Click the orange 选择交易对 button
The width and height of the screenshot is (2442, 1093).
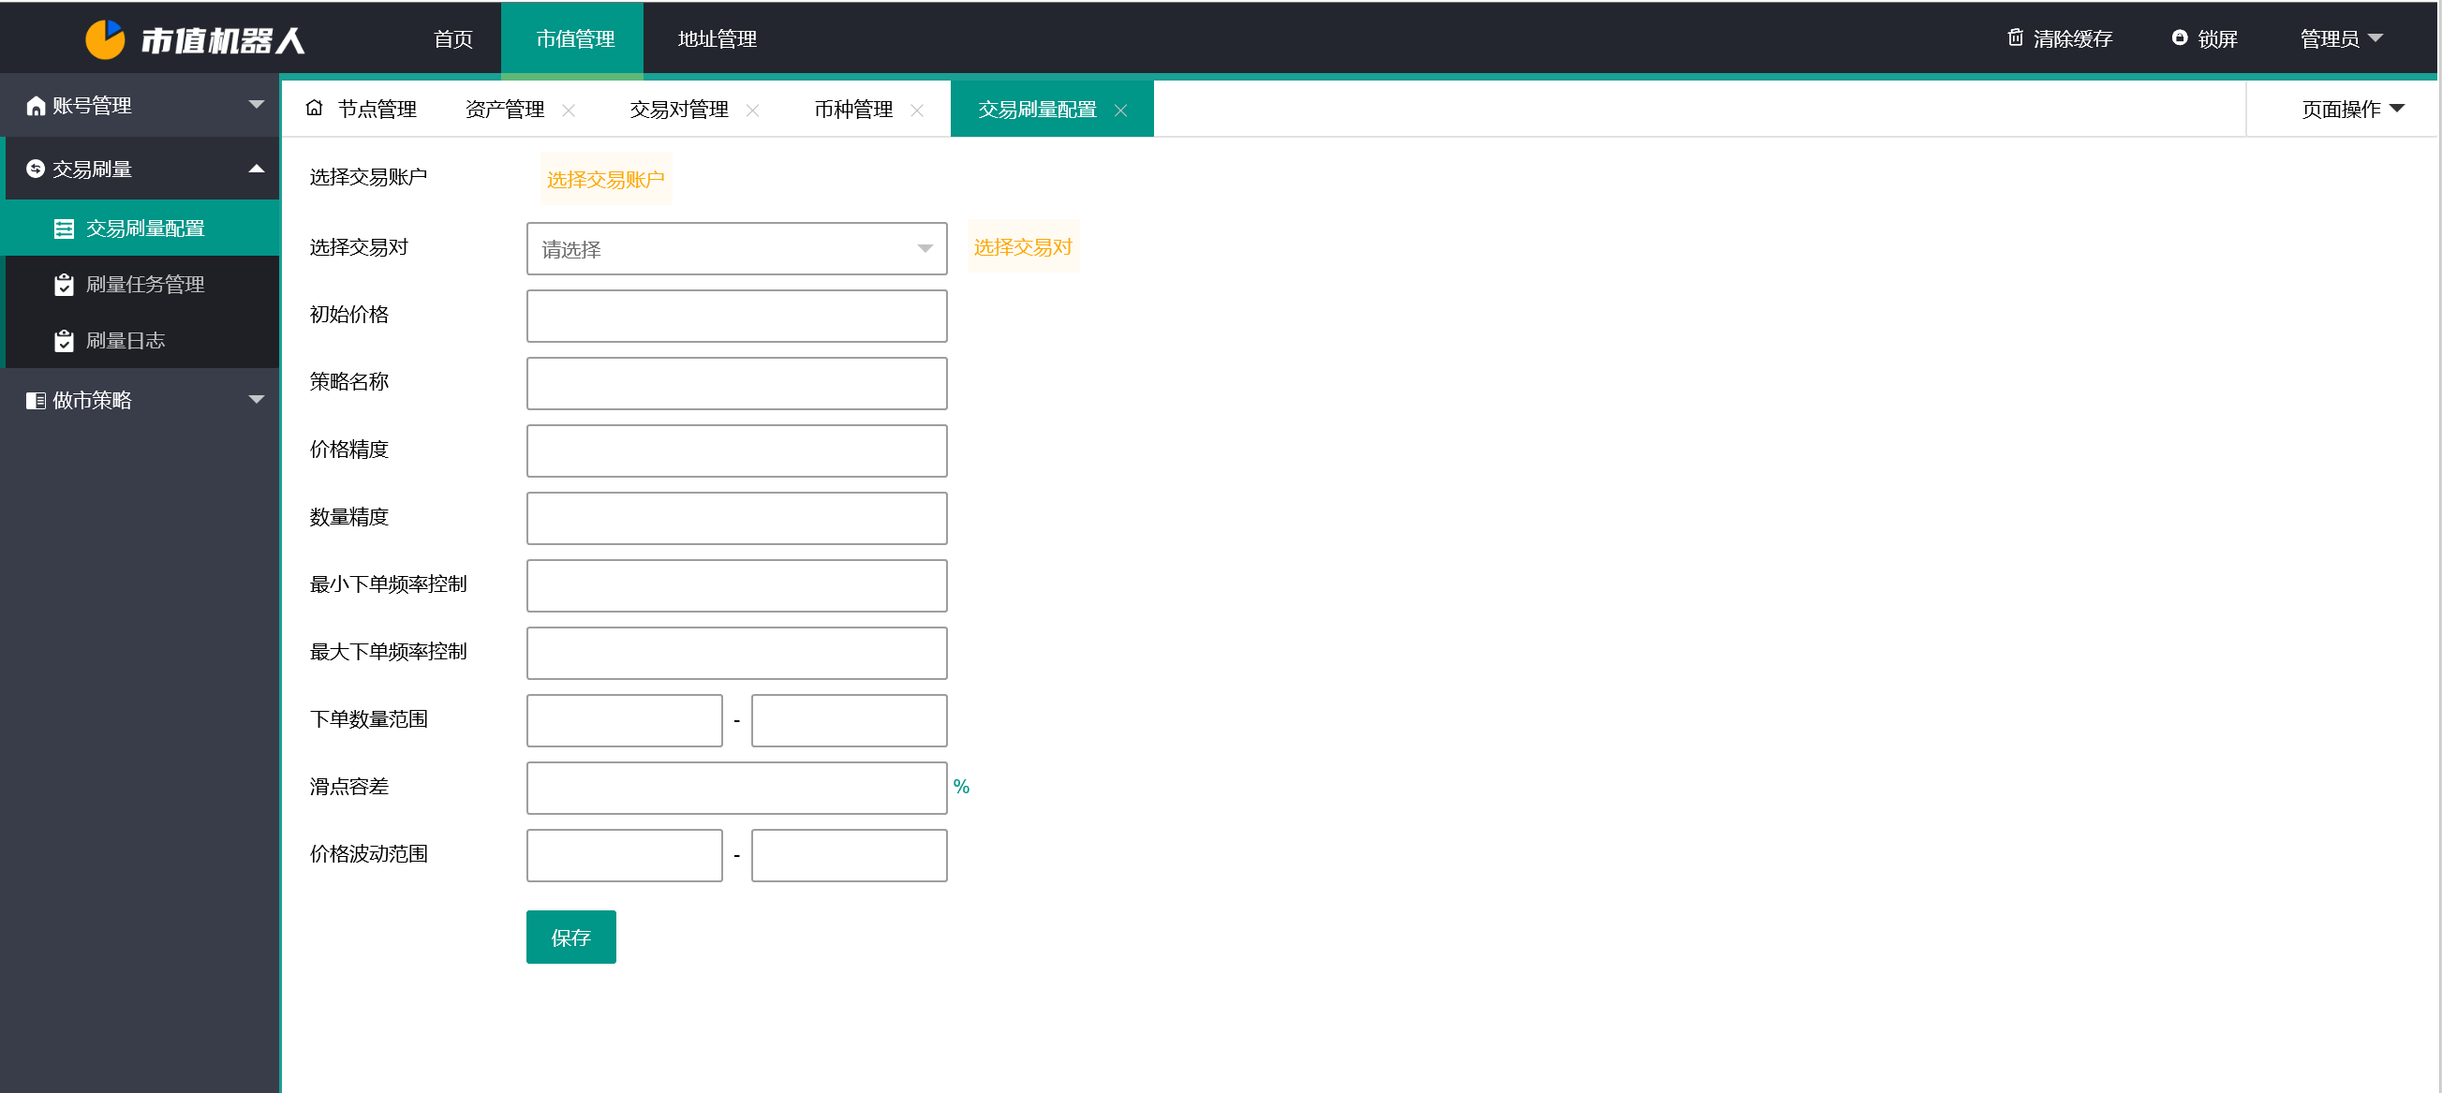click(x=1023, y=247)
